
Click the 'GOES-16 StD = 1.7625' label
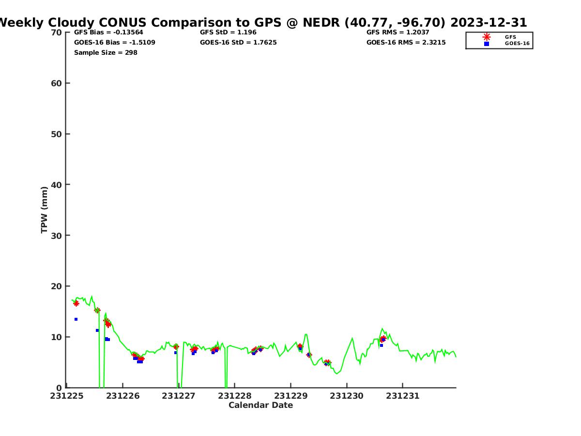point(238,43)
